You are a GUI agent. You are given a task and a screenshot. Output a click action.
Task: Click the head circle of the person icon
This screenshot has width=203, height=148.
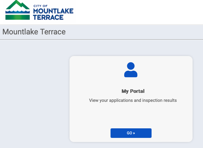(131, 66)
